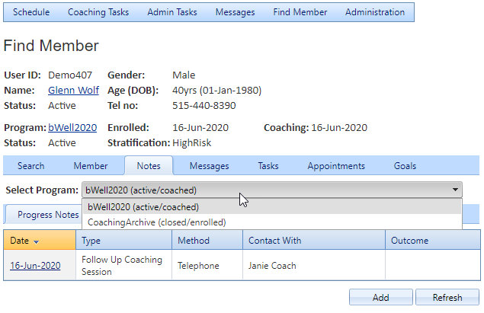Open the Select Program dropdown arrow
This screenshot has width=484, height=313.
pyautogui.click(x=455, y=190)
